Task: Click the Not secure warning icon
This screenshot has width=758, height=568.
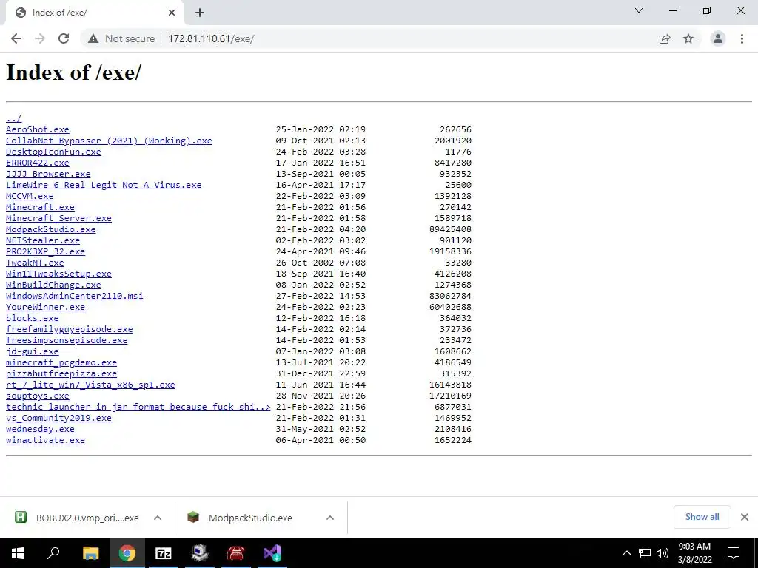Action: pyautogui.click(x=93, y=38)
